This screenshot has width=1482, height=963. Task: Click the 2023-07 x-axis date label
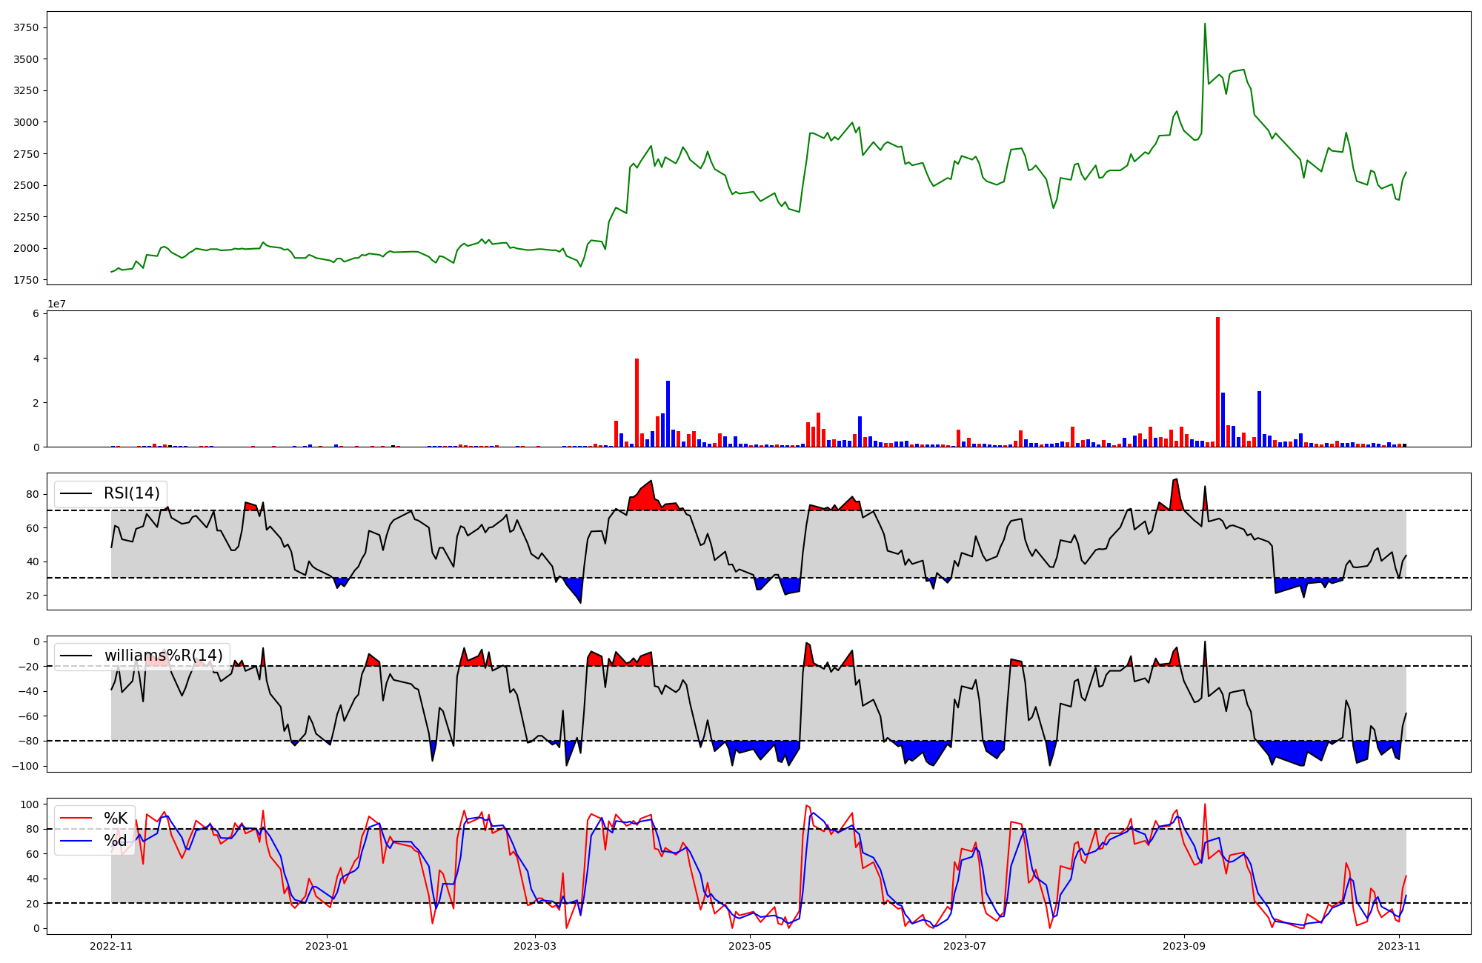pos(966,946)
